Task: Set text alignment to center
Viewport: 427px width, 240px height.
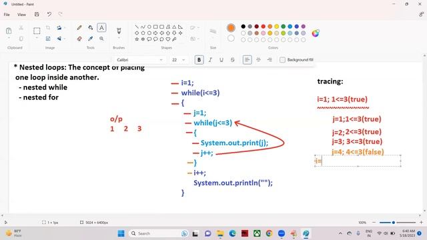Action: [258, 59]
